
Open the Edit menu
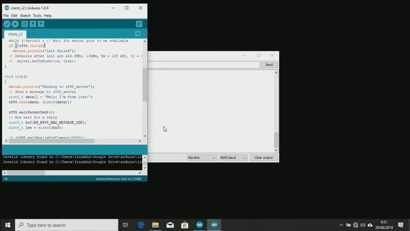(x=14, y=15)
